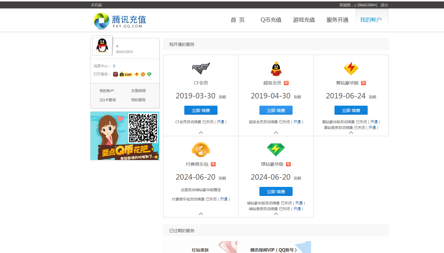
Task: Click the CF member badge under opened services
Action: (x=116, y=74)
